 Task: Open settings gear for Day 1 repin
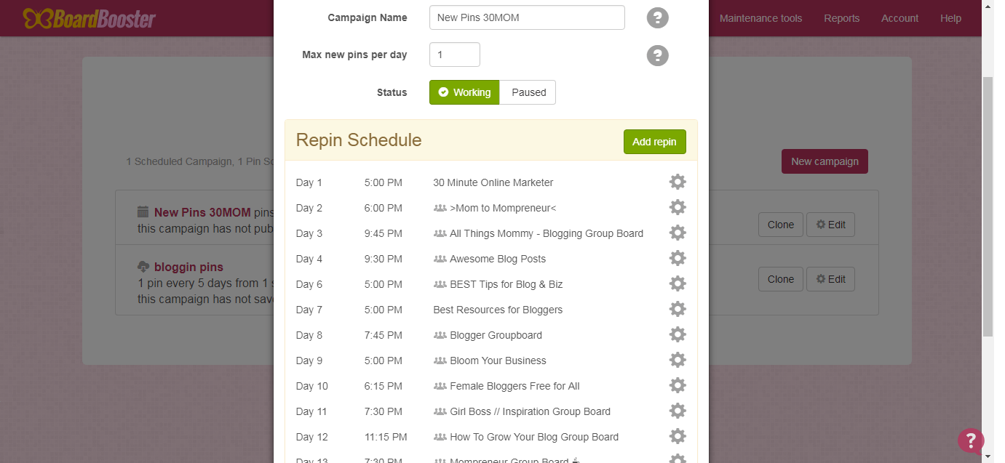678,182
